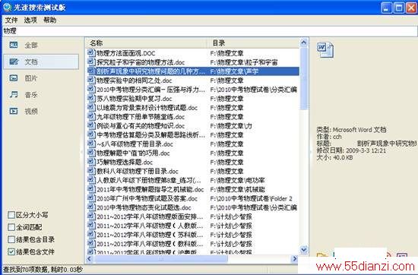This screenshot has width=418, height=275.
Task: Click the doc icon of 物理方法面面观.DOC
Action: coord(91,53)
